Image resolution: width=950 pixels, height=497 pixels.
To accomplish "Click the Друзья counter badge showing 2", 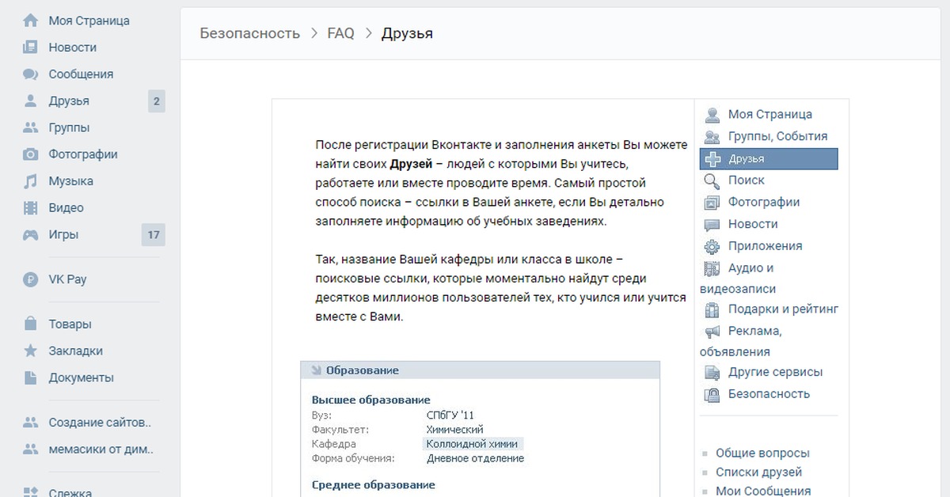I will click(157, 101).
